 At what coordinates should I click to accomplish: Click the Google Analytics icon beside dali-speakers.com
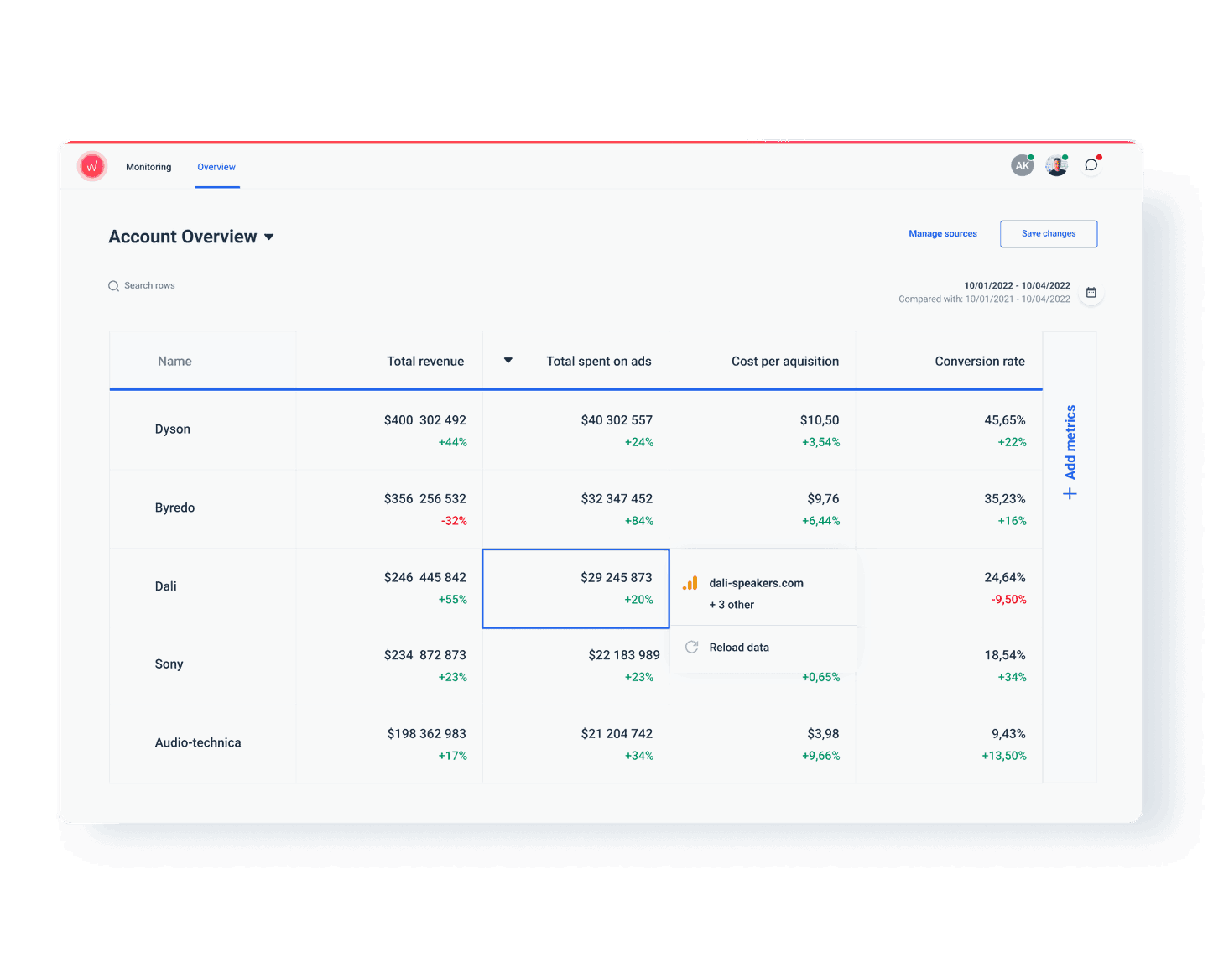click(x=690, y=582)
